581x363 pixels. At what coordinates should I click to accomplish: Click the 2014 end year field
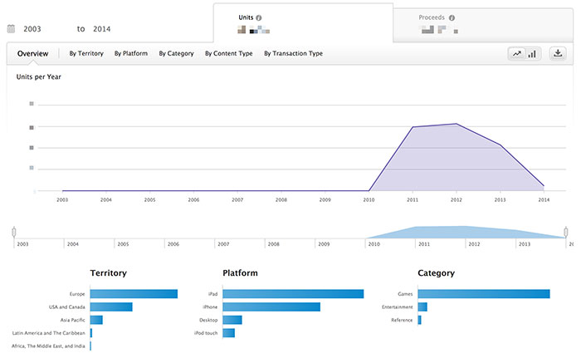pos(101,29)
